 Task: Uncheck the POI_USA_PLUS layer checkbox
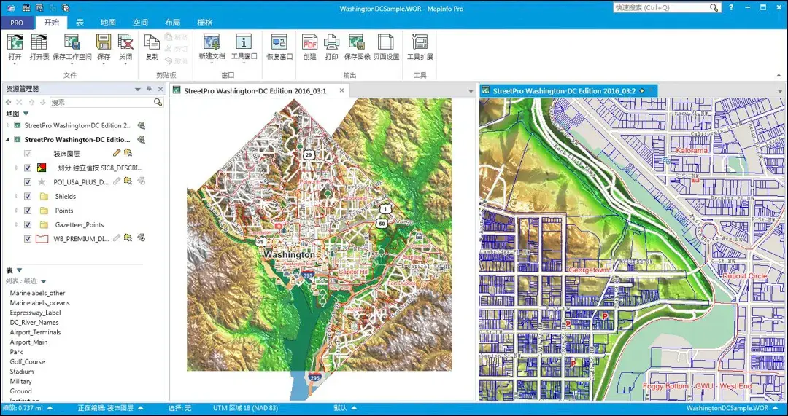tap(28, 181)
